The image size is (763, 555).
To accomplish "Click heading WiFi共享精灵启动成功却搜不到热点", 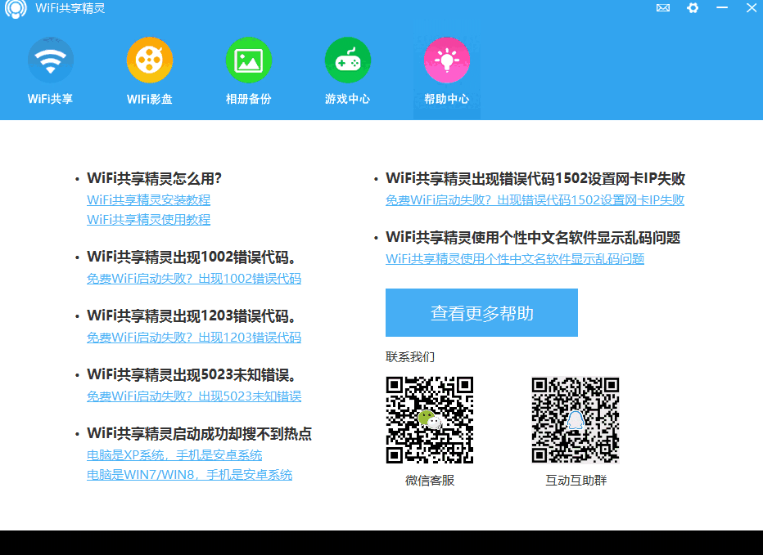I will tap(200, 433).
